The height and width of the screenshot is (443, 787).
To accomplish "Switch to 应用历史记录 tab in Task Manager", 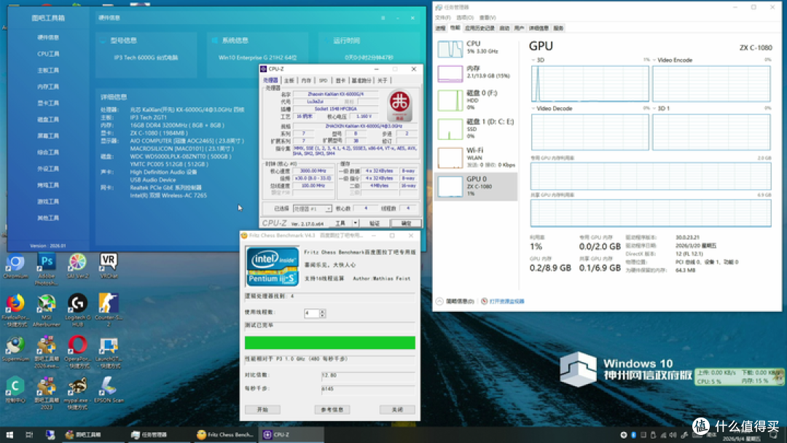I will point(479,28).
